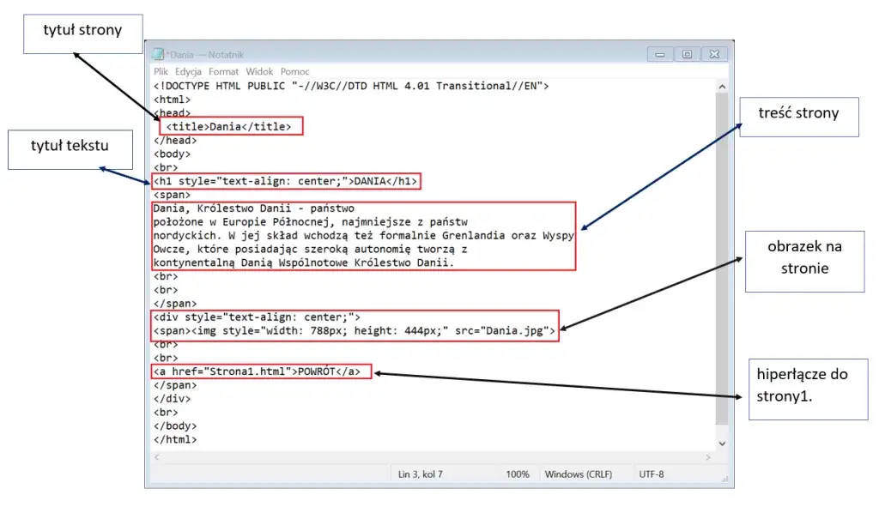Open the Format menu
Viewport: 879px width, 507px height.
coord(223,71)
